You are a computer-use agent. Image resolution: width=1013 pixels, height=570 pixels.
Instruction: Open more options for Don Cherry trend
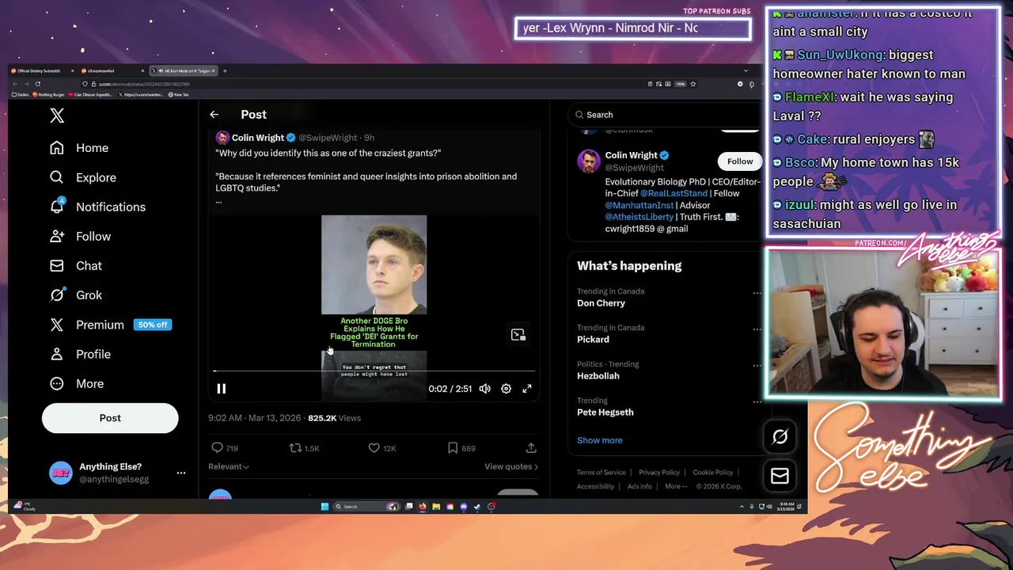(757, 293)
